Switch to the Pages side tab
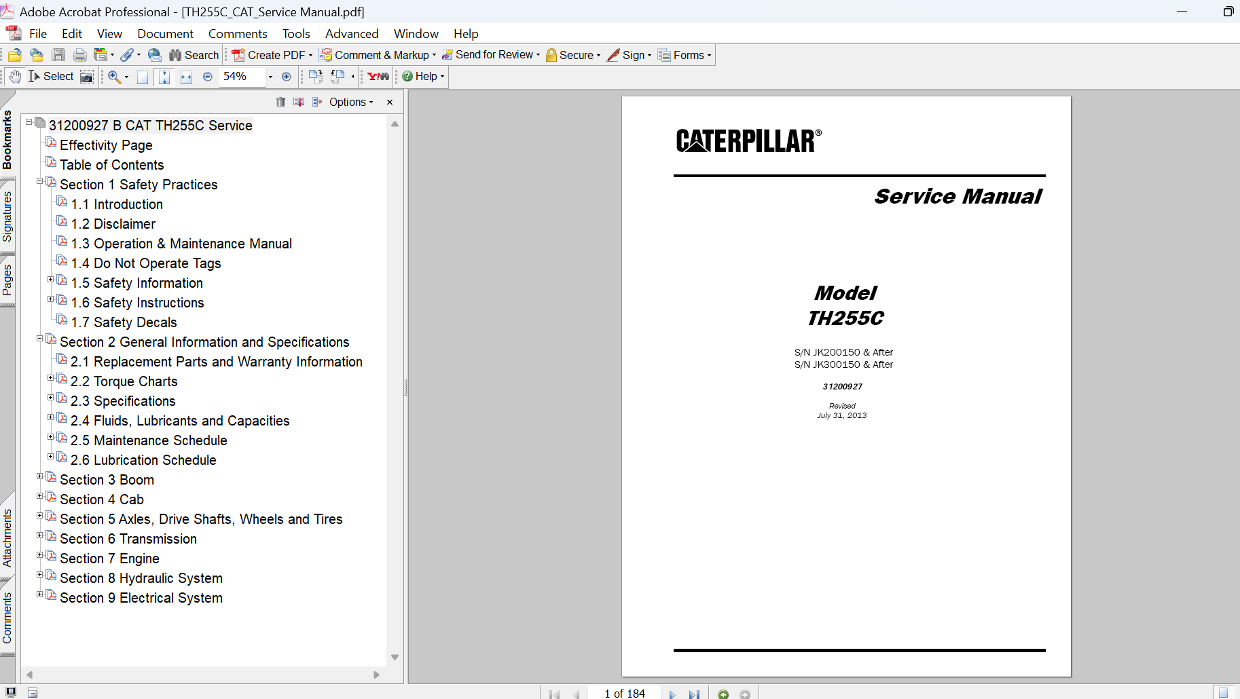The width and height of the screenshot is (1240, 699). [x=7, y=280]
